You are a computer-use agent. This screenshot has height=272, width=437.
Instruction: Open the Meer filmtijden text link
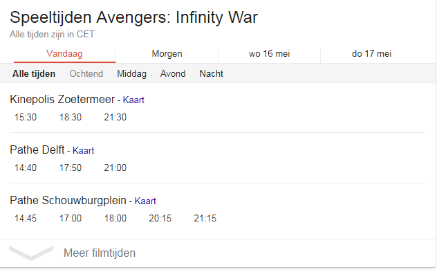click(x=100, y=253)
